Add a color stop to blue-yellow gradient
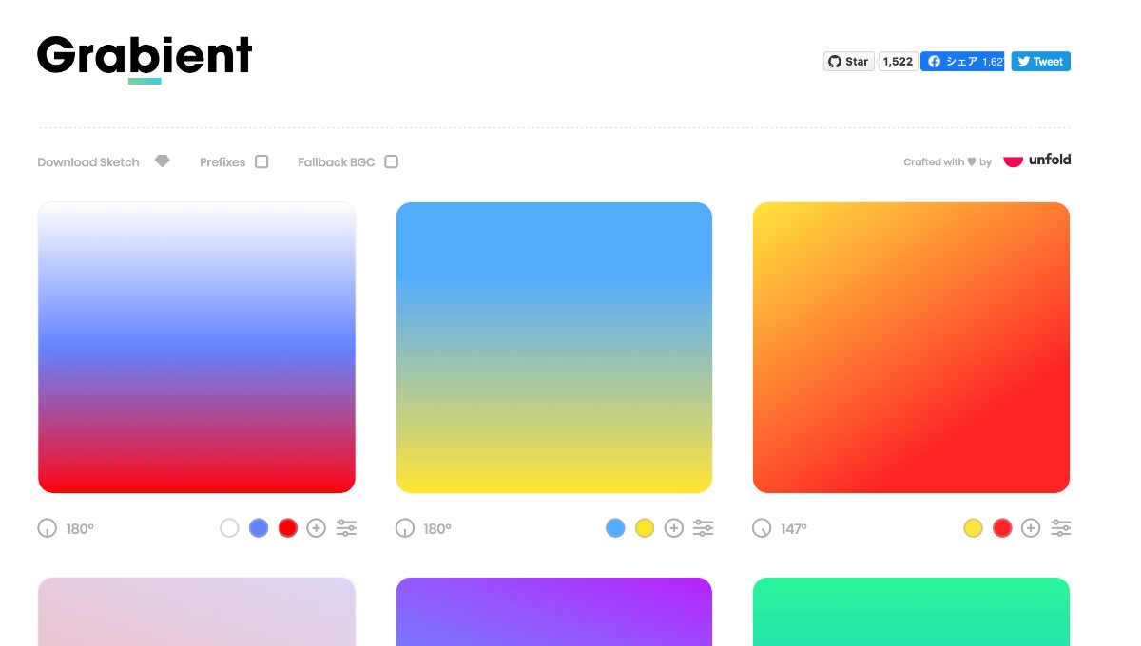The image size is (1141, 646). pos(674,528)
